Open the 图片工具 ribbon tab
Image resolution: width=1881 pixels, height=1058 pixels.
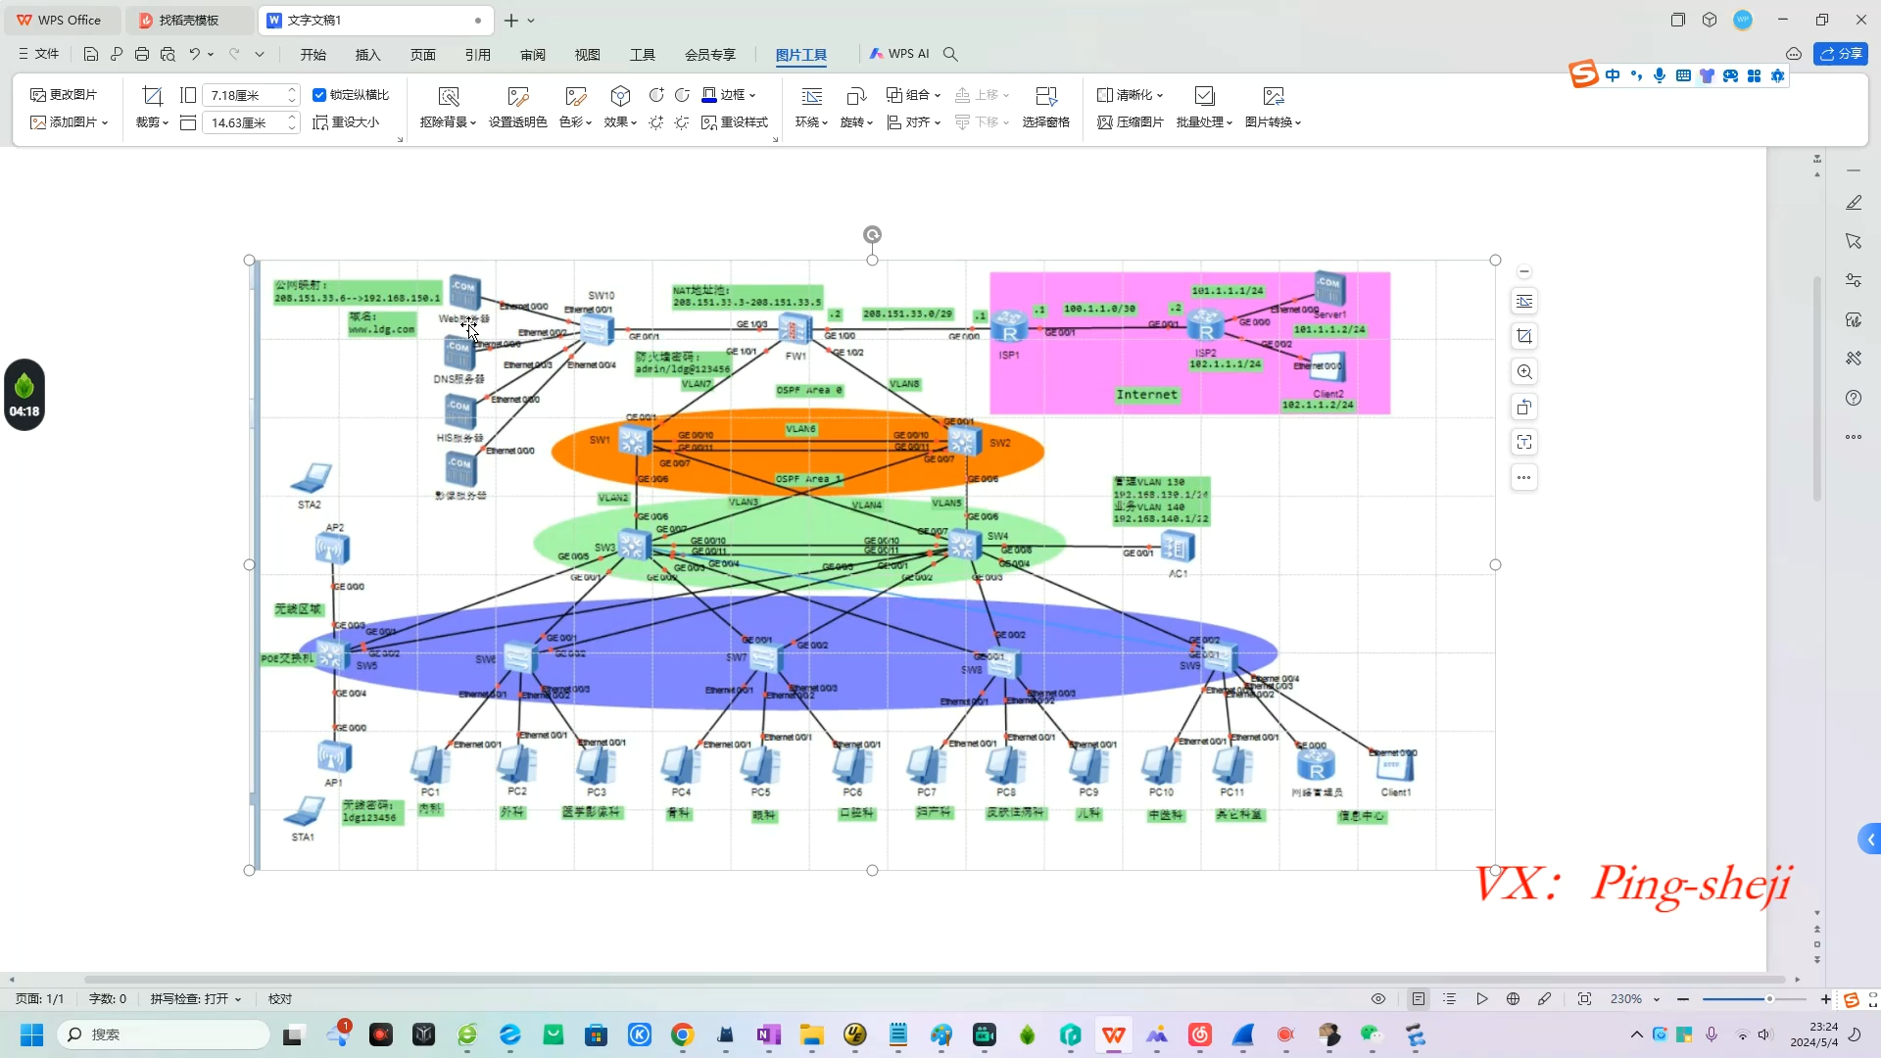(802, 54)
